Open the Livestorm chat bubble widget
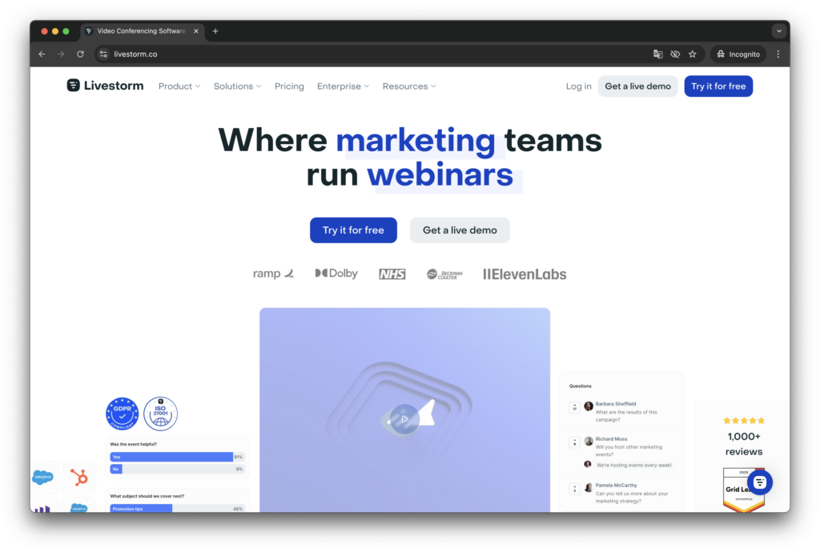 758,482
